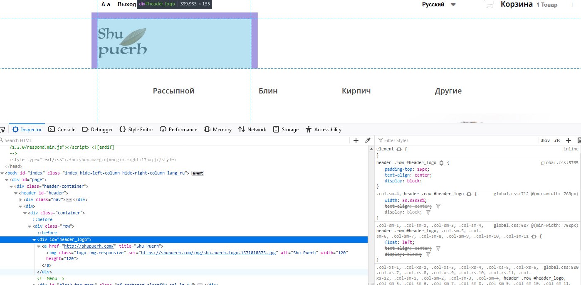Collapse the header#header node

click(16, 193)
